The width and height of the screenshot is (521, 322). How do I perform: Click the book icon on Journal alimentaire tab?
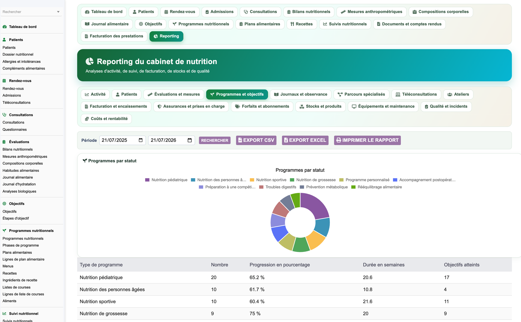[x=87, y=24]
